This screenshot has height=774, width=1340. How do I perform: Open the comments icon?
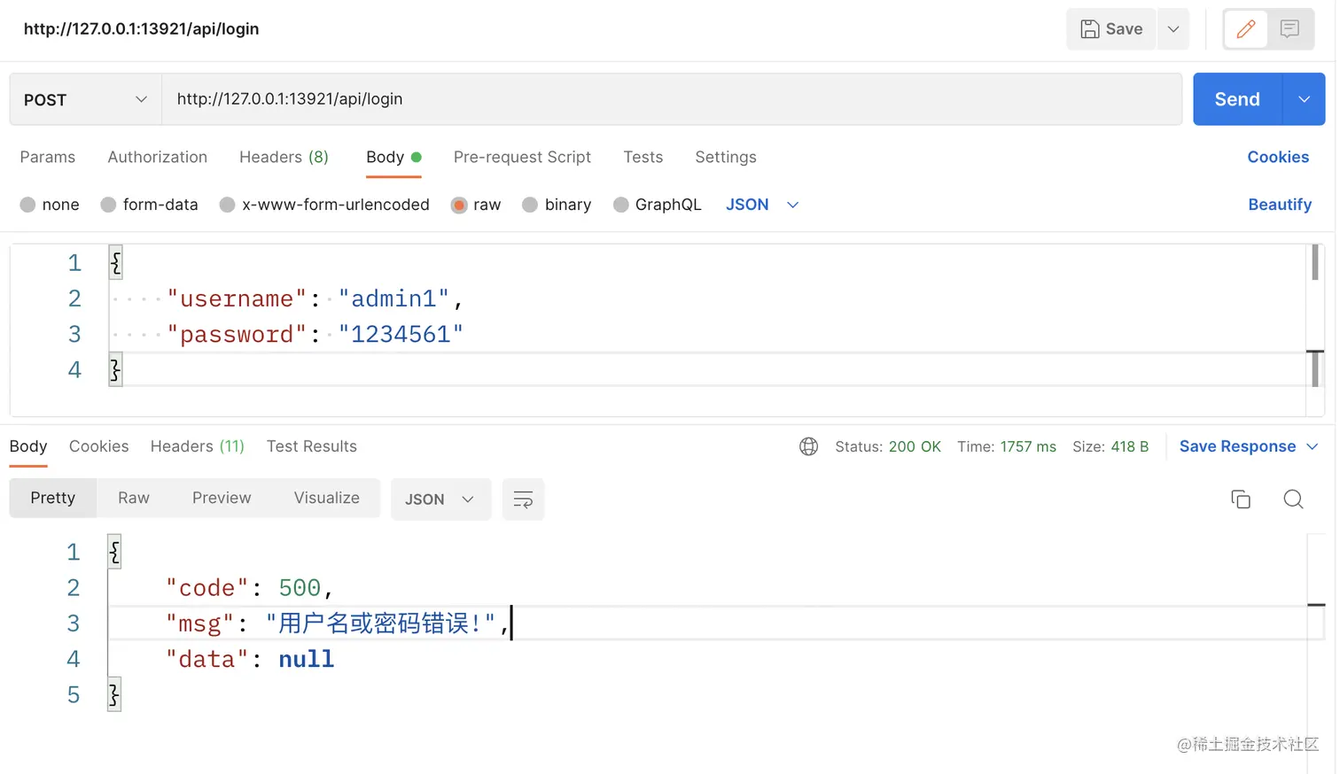pyautogui.click(x=1289, y=29)
